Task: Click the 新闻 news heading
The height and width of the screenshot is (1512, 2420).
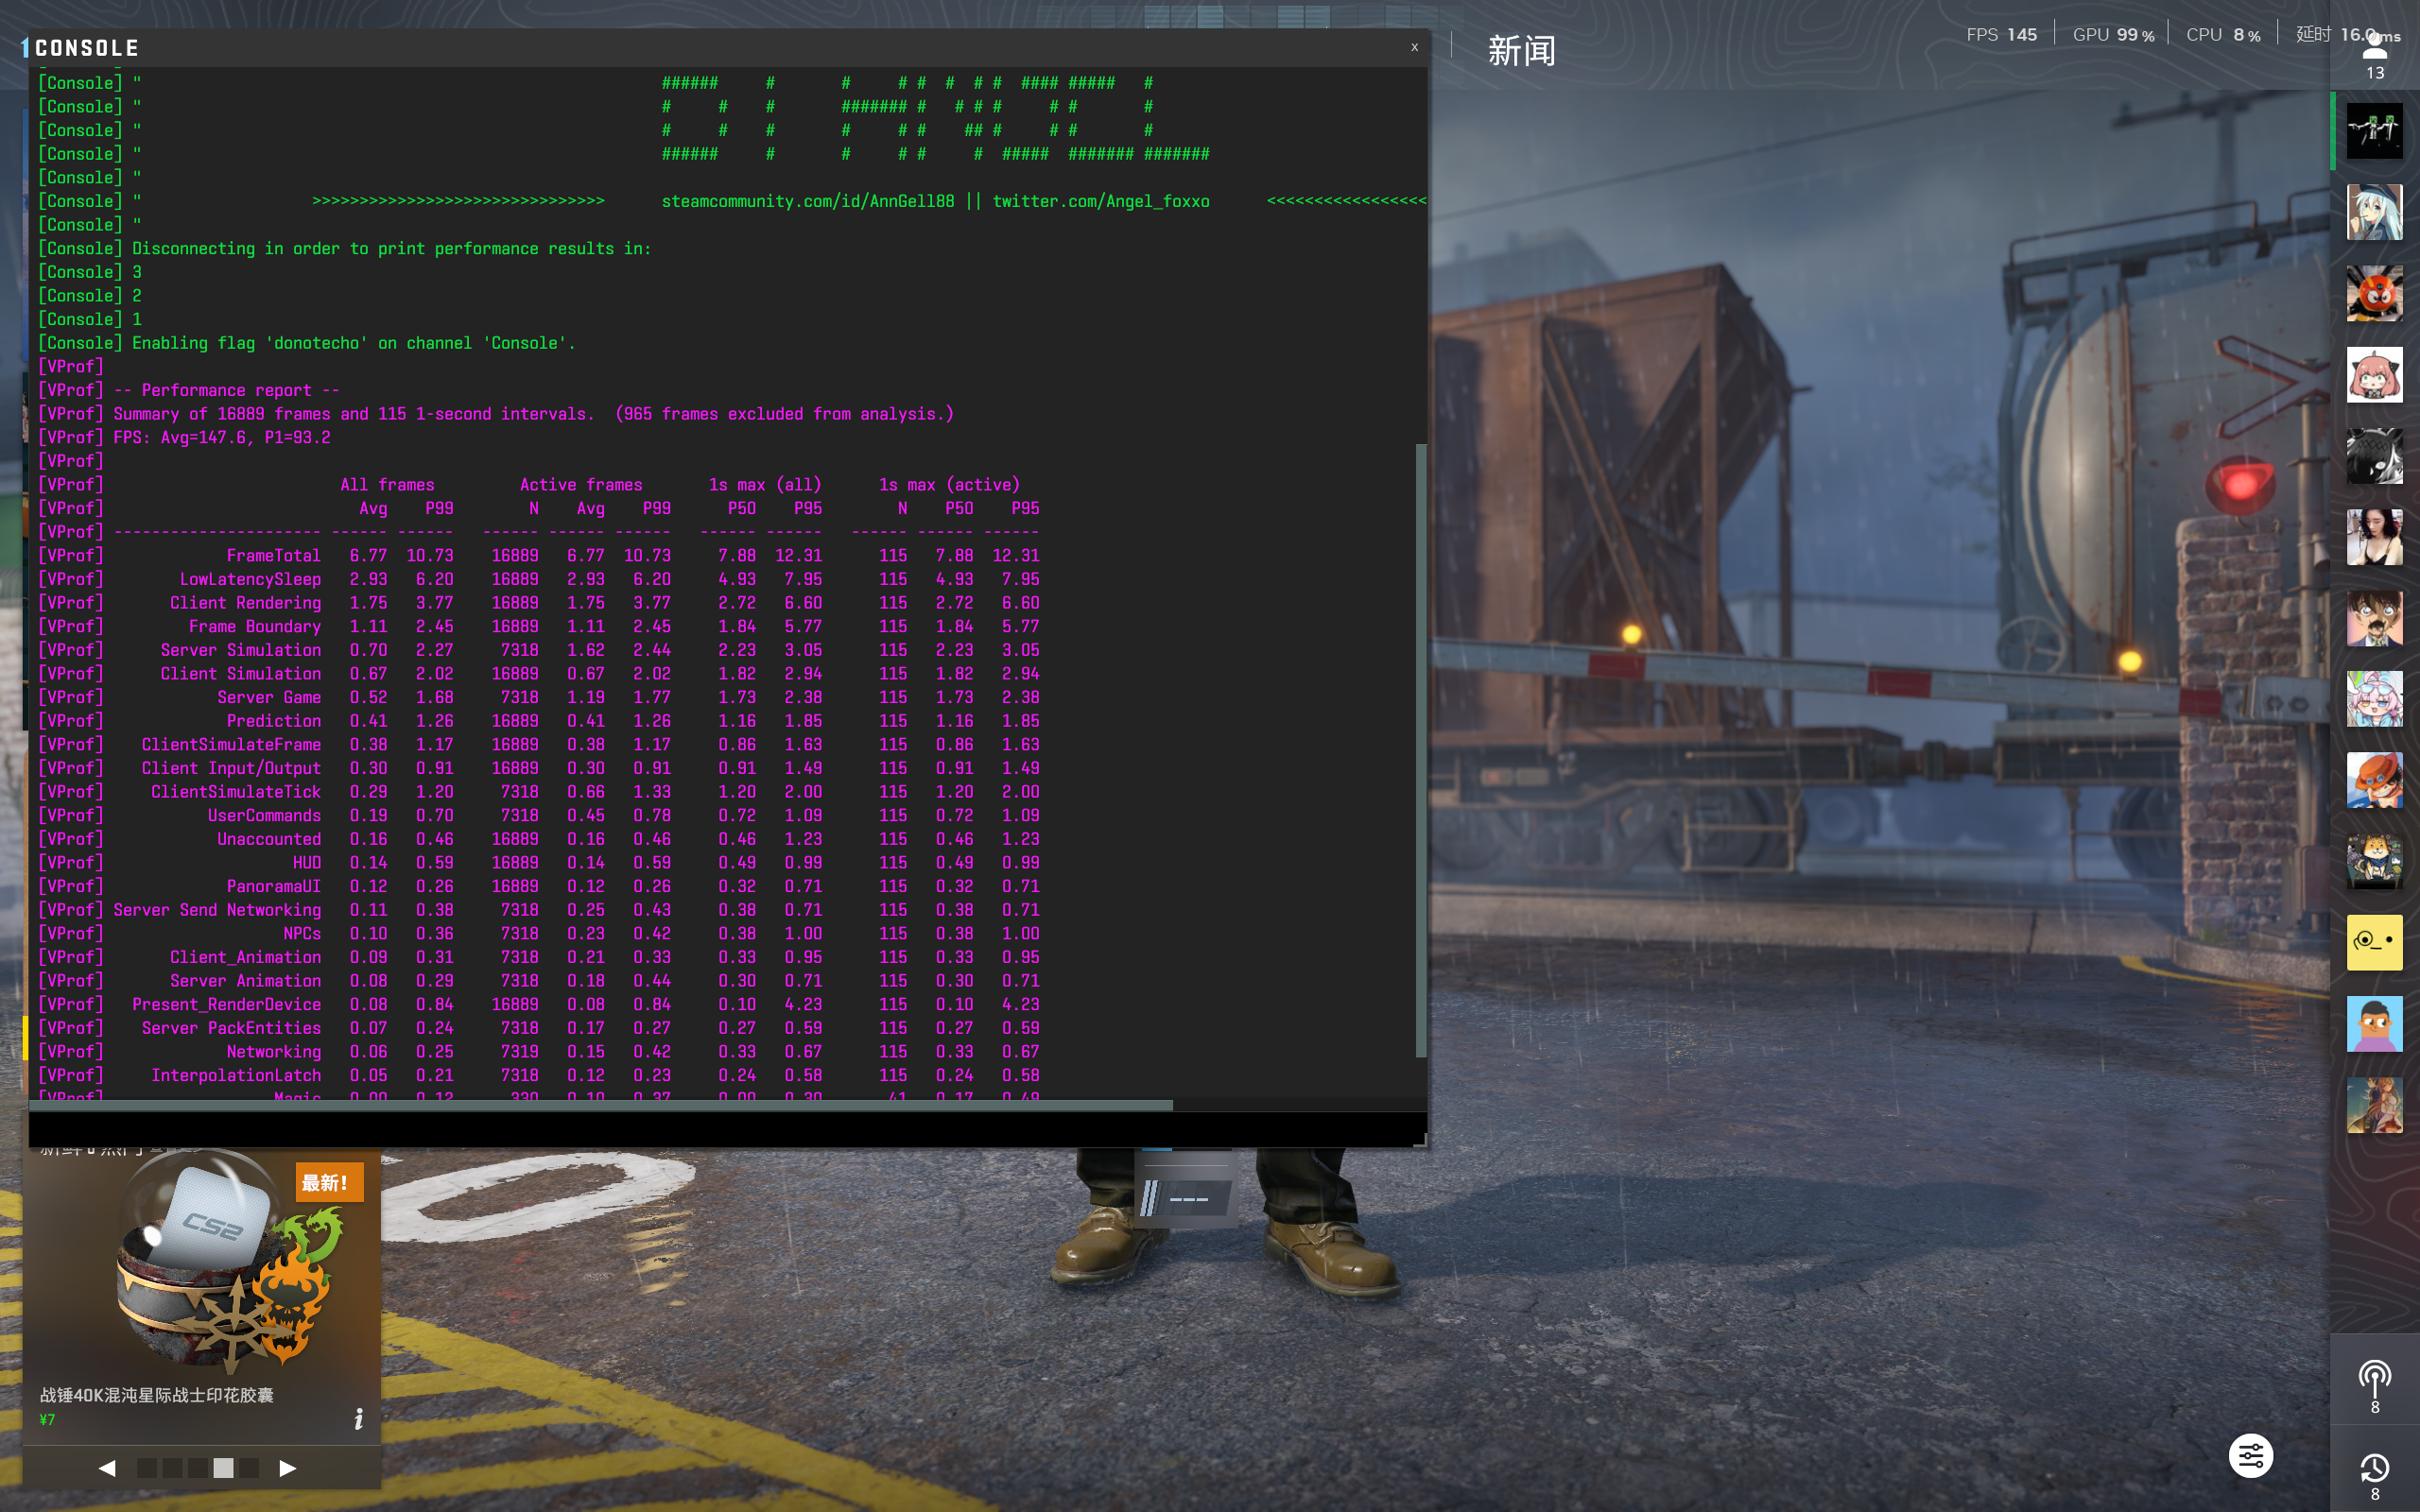Action: (1521, 50)
